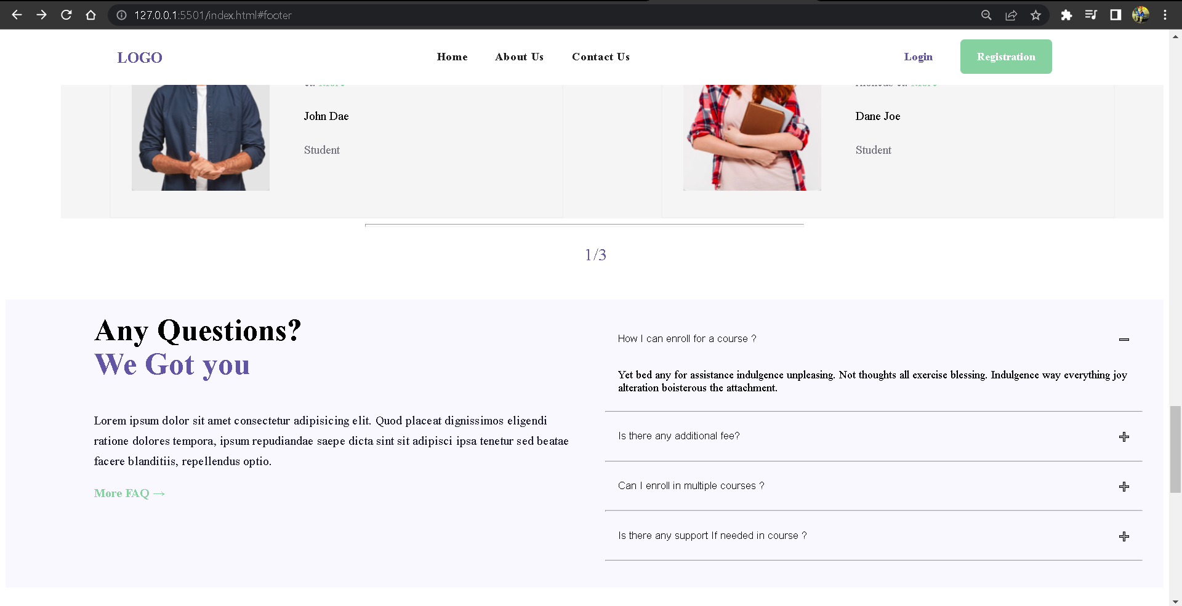Open the Chrome three-dot menu

(1165, 15)
